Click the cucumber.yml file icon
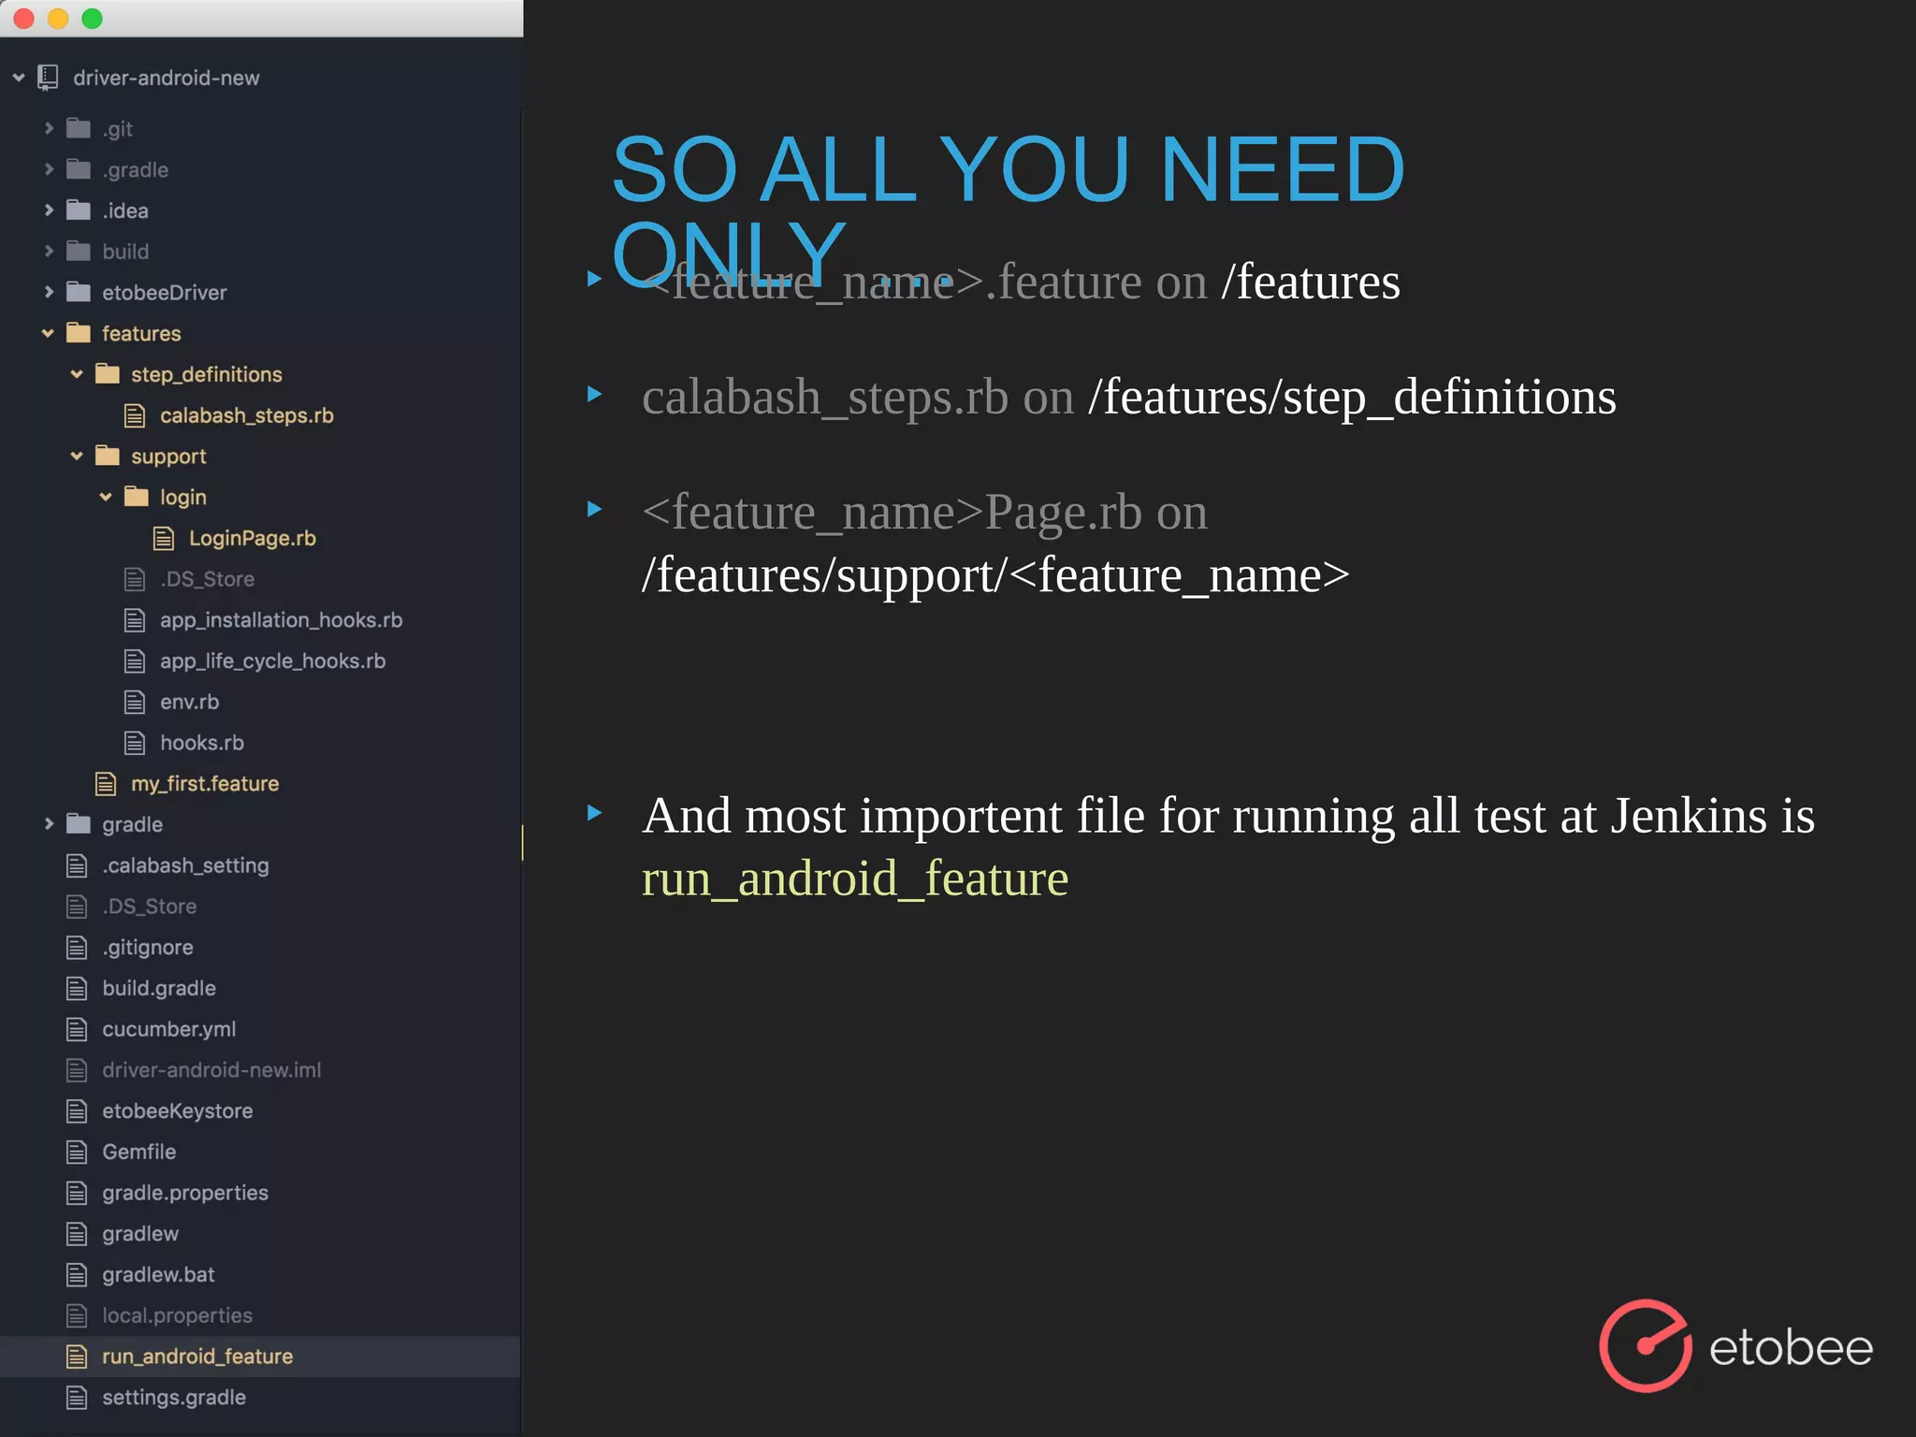The width and height of the screenshot is (1916, 1437). pyautogui.click(x=77, y=1029)
